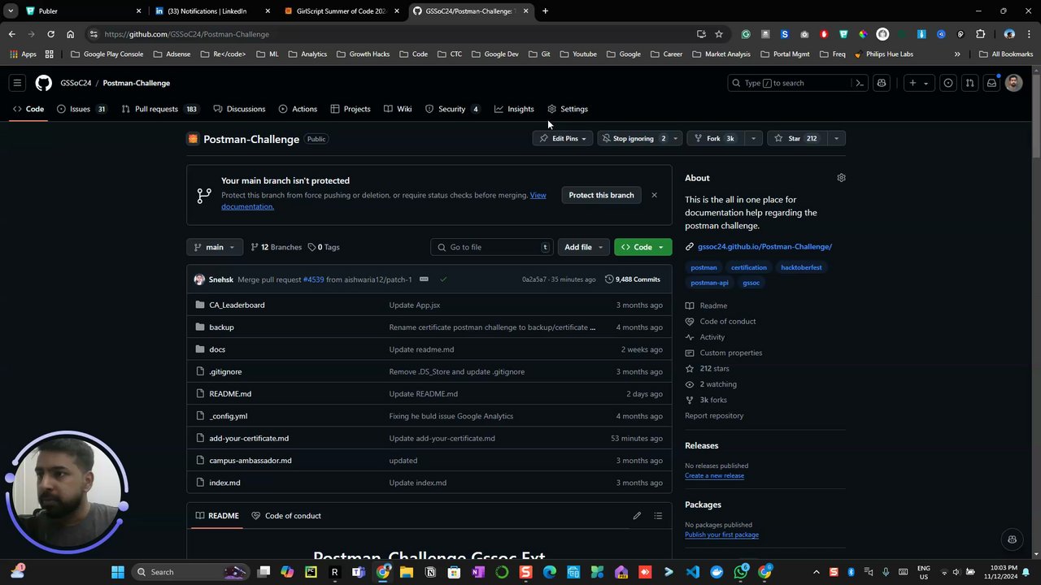Open the README outline list icon
Viewport: 1041px width, 585px height.
point(658,516)
